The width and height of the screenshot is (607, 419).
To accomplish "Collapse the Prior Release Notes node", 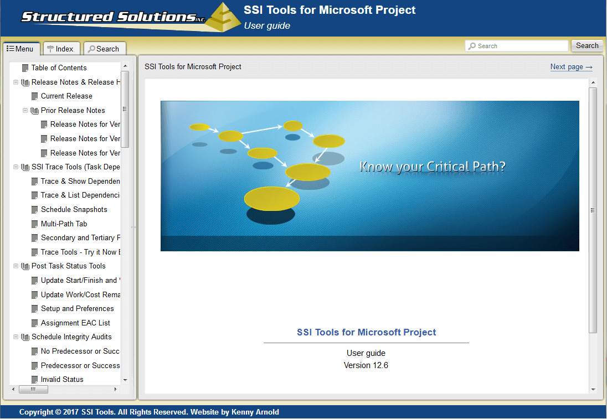I will click(x=25, y=111).
